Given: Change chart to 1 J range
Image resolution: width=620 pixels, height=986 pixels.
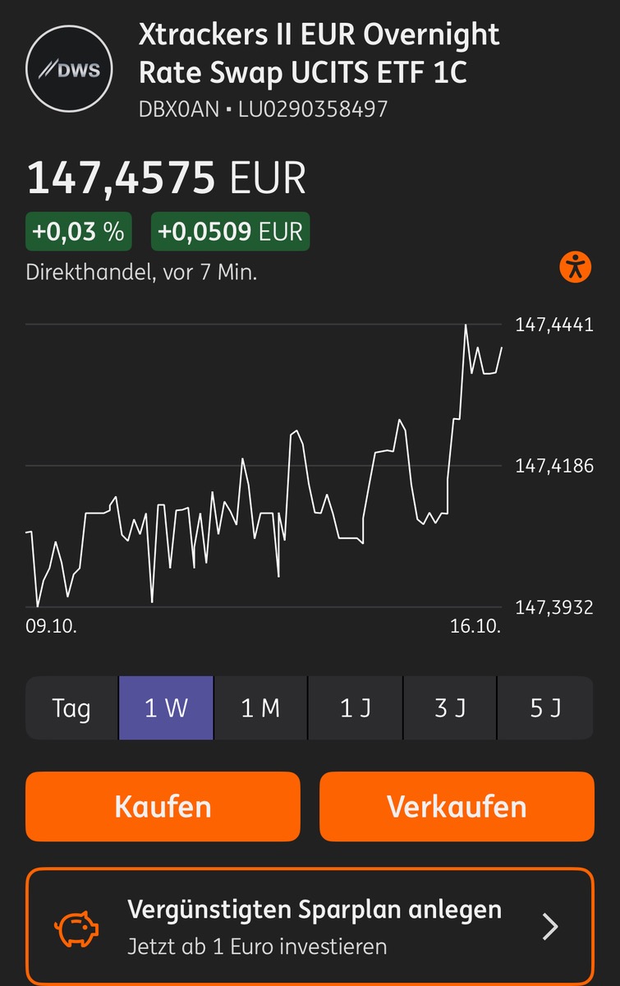Looking at the screenshot, I should tap(356, 708).
